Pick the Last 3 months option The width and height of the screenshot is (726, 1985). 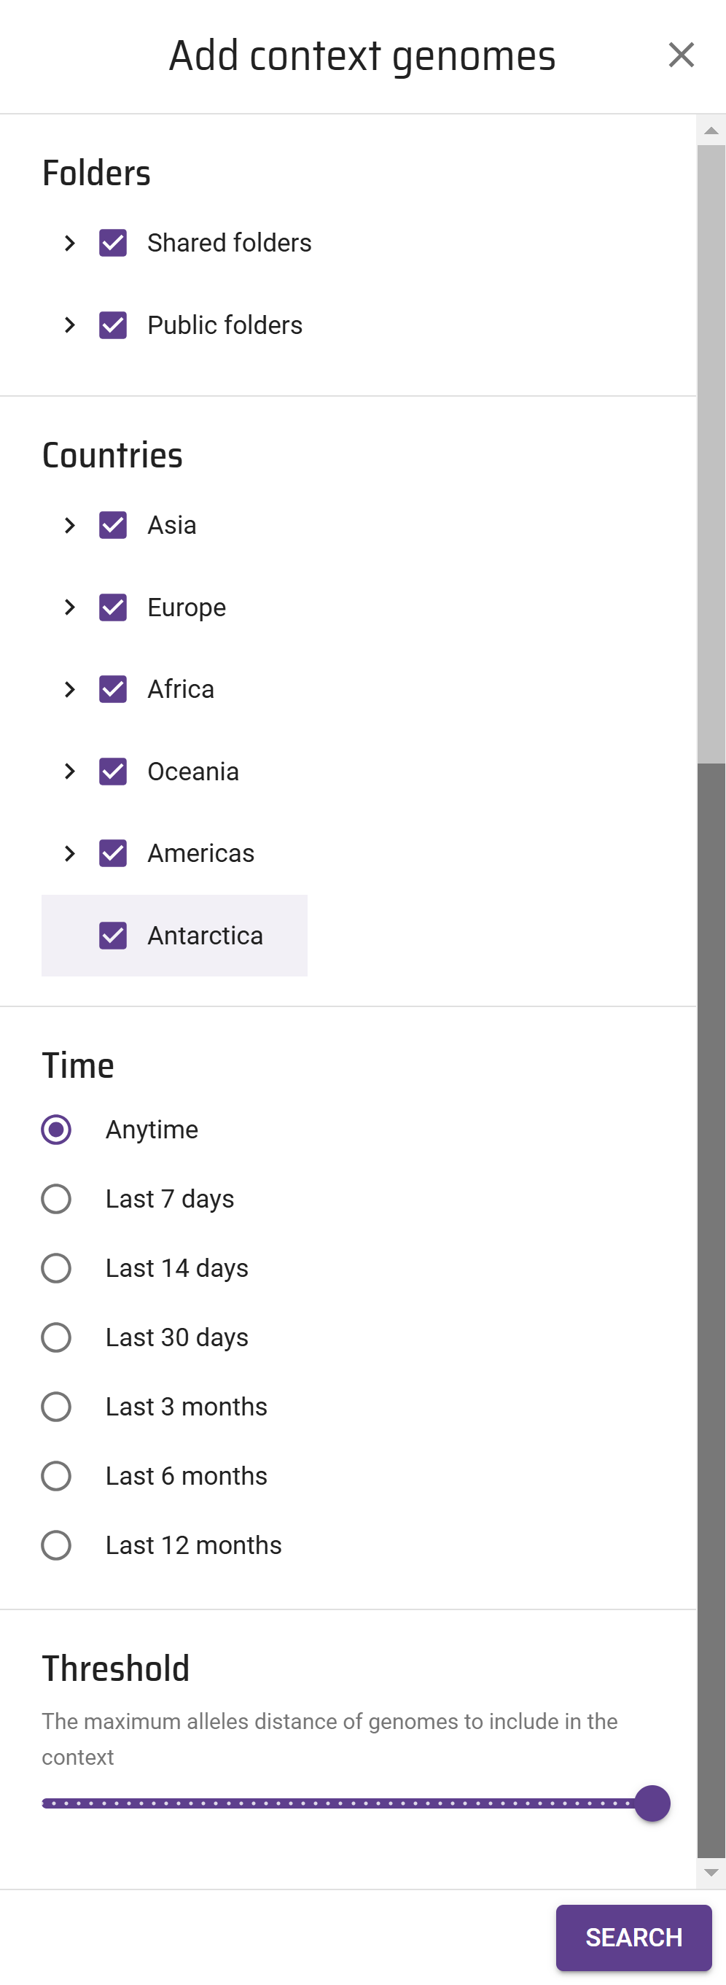pos(56,1407)
